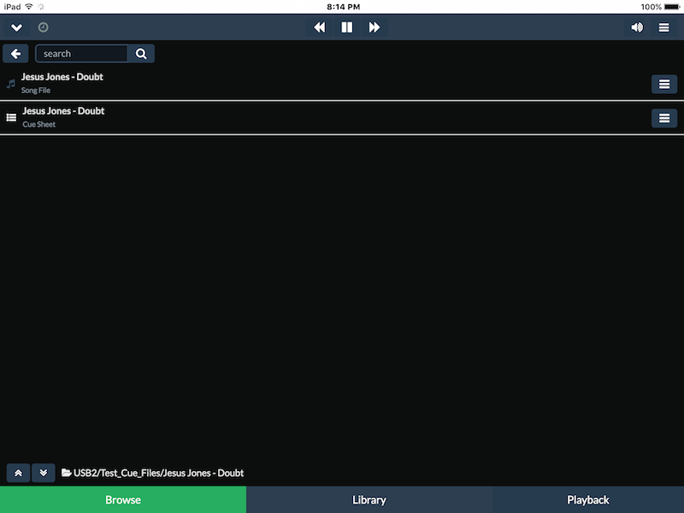Screen dimensions: 684x513
Task: Jump to top with double up chevron
Action: 18,473
